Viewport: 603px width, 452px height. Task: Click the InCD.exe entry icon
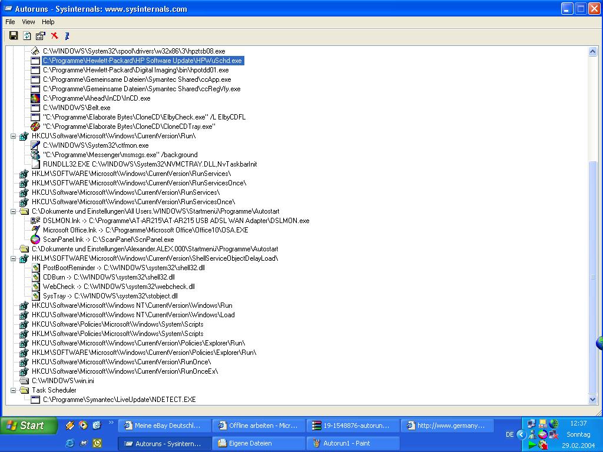[35, 98]
